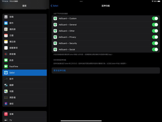Disable the AdGuard Custom content blocker

click(155, 18)
